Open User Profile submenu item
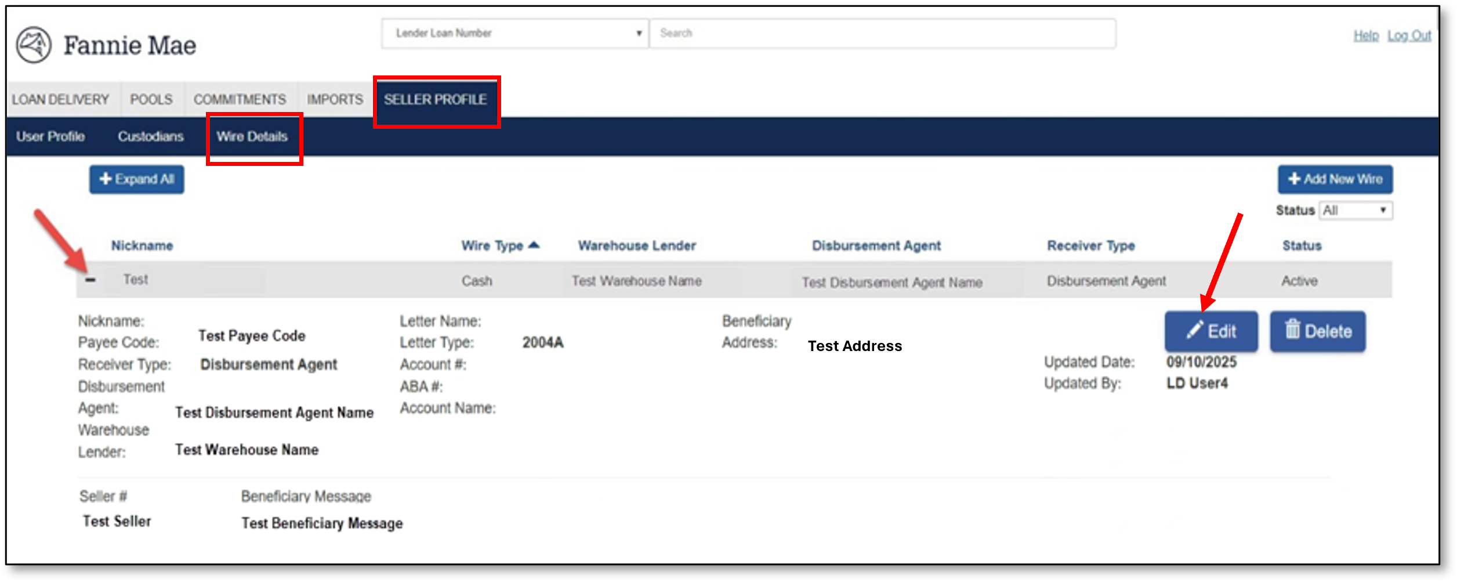The height and width of the screenshot is (582, 1457). pyautogui.click(x=50, y=136)
